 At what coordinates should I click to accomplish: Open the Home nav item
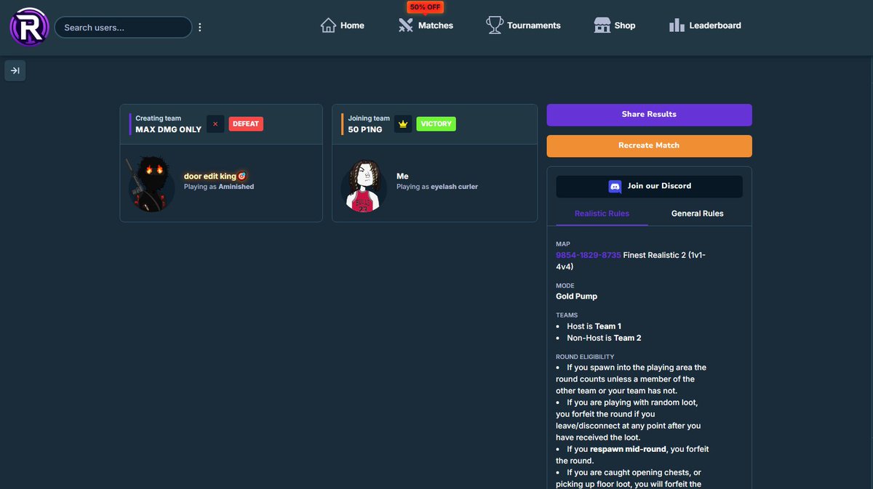click(342, 25)
